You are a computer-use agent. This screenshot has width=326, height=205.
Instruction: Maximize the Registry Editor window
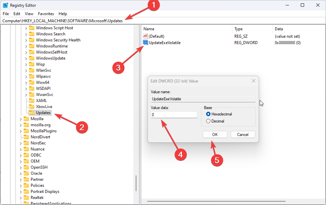[x=302, y=5]
